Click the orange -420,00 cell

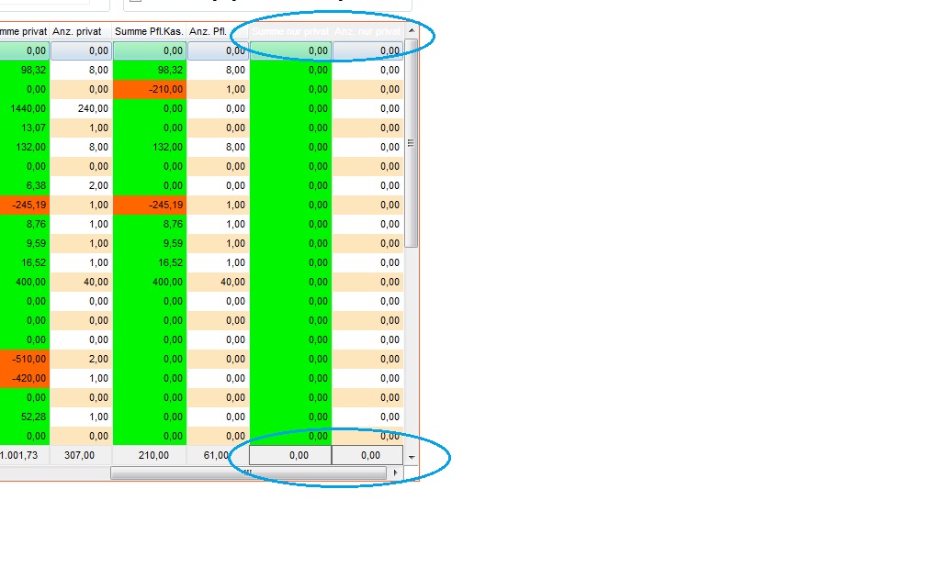click(24, 378)
